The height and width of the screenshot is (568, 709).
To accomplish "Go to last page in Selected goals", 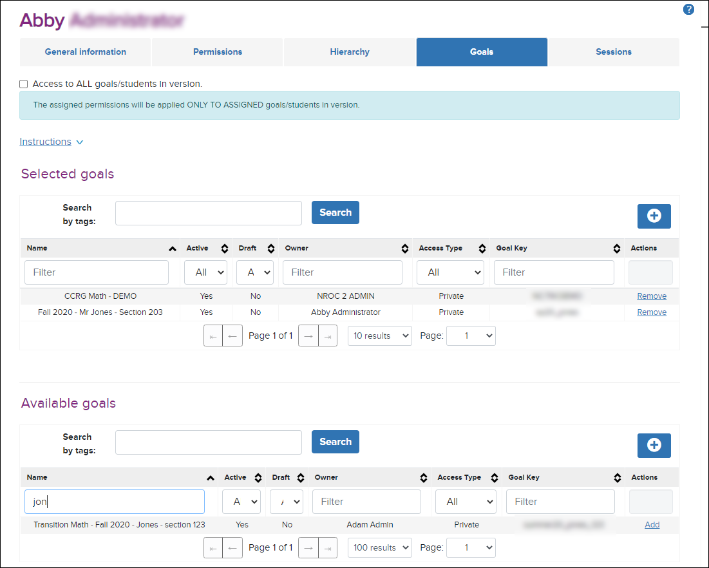I will [x=328, y=336].
